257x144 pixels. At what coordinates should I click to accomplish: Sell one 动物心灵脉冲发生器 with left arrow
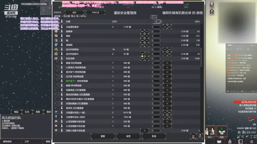click(145, 130)
